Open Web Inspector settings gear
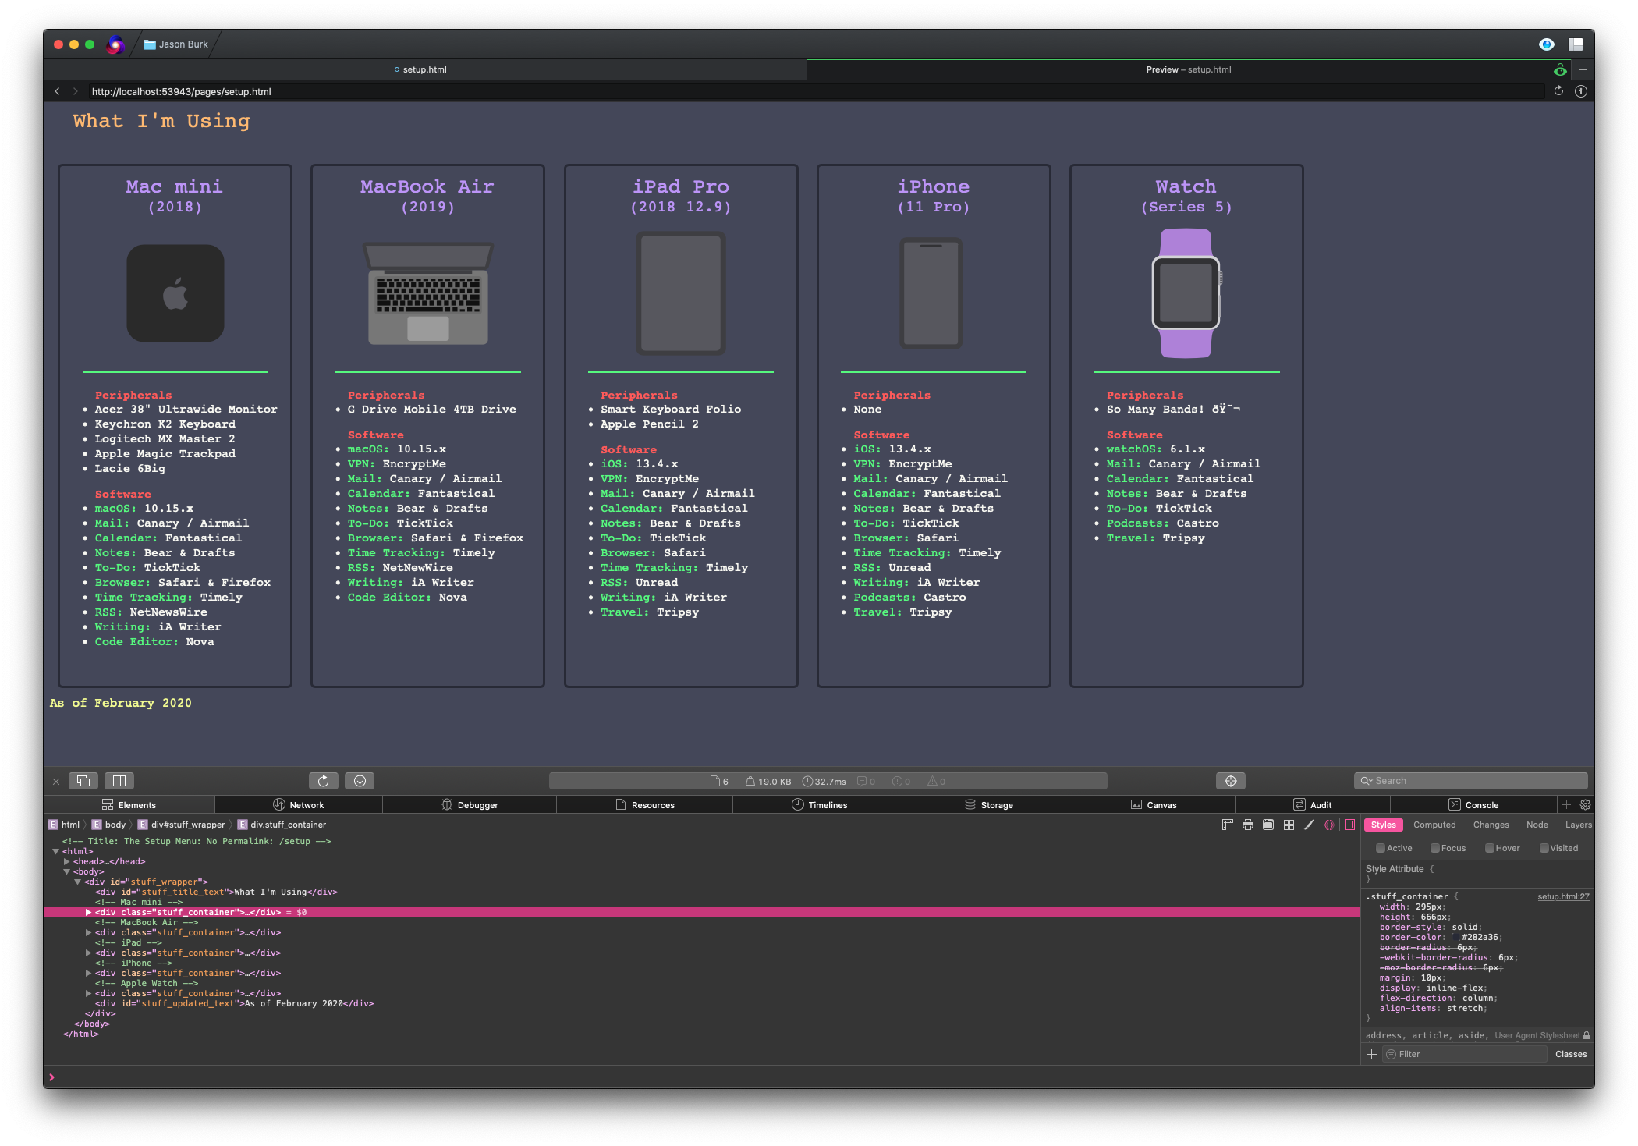1638x1146 pixels. click(x=1585, y=805)
